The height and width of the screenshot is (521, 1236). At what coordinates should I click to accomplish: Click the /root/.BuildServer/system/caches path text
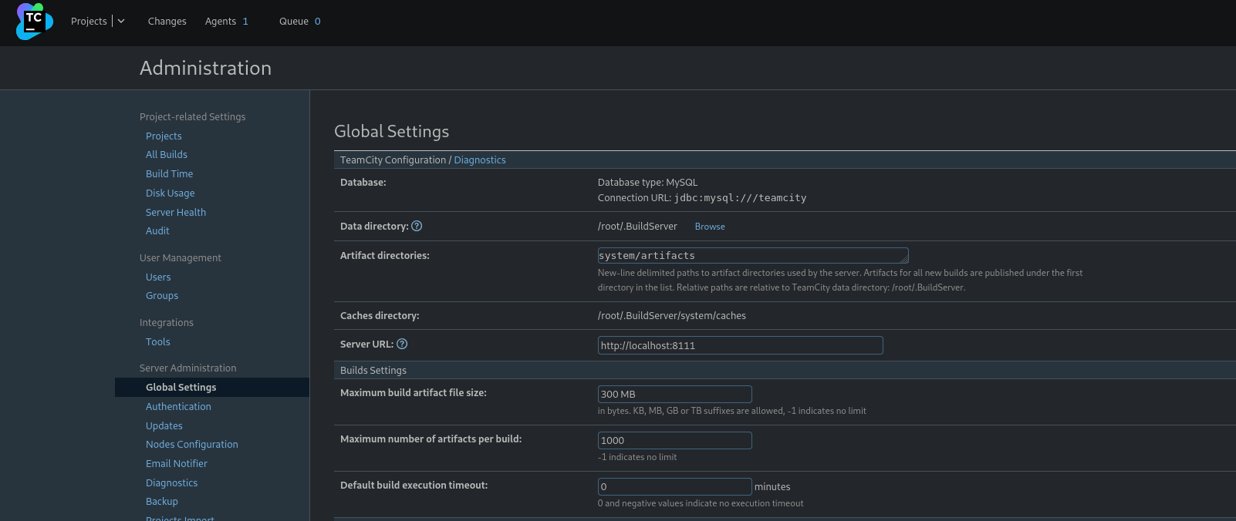671,315
